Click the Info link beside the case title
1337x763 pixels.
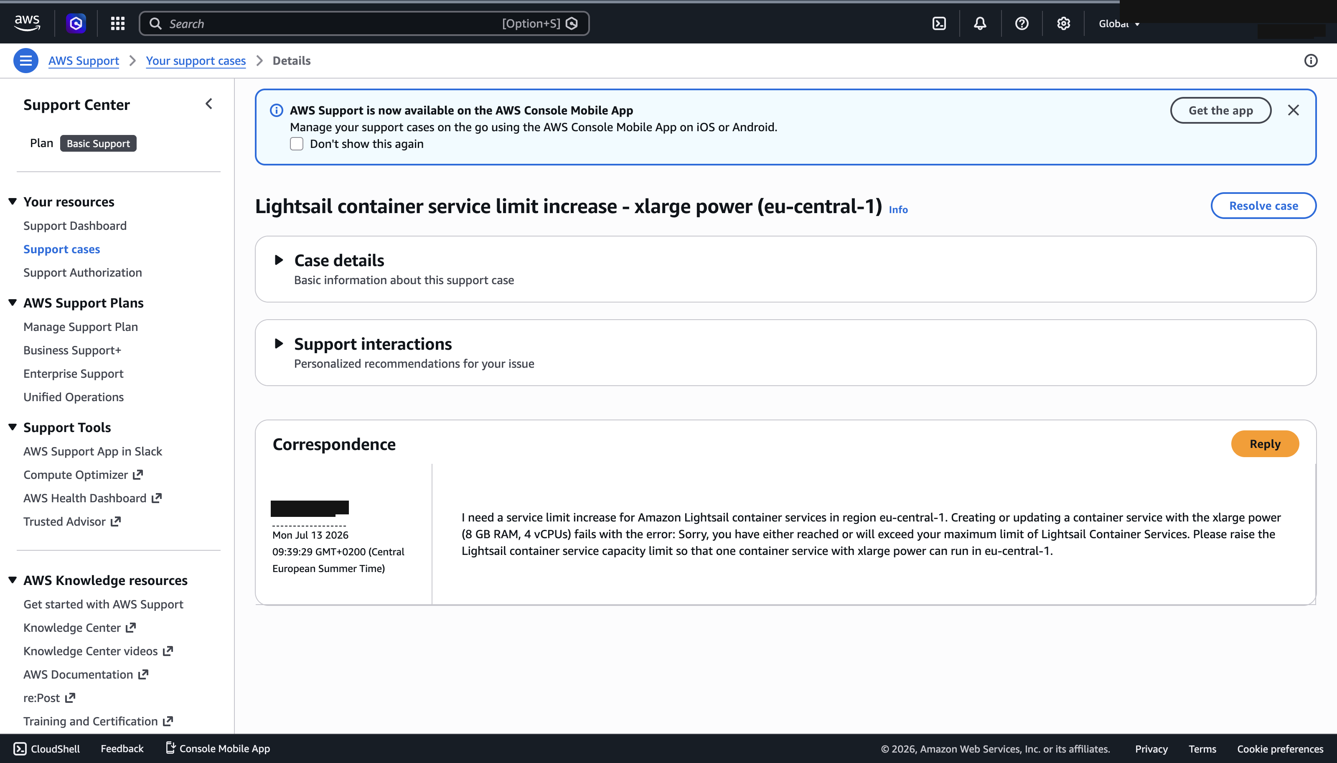(898, 210)
